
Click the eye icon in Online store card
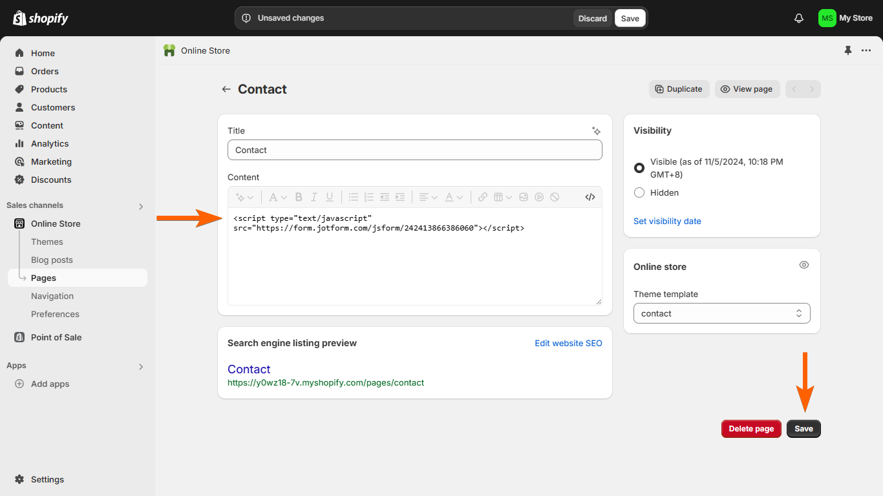click(804, 265)
